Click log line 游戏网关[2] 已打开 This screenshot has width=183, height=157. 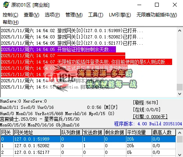(72, 43)
